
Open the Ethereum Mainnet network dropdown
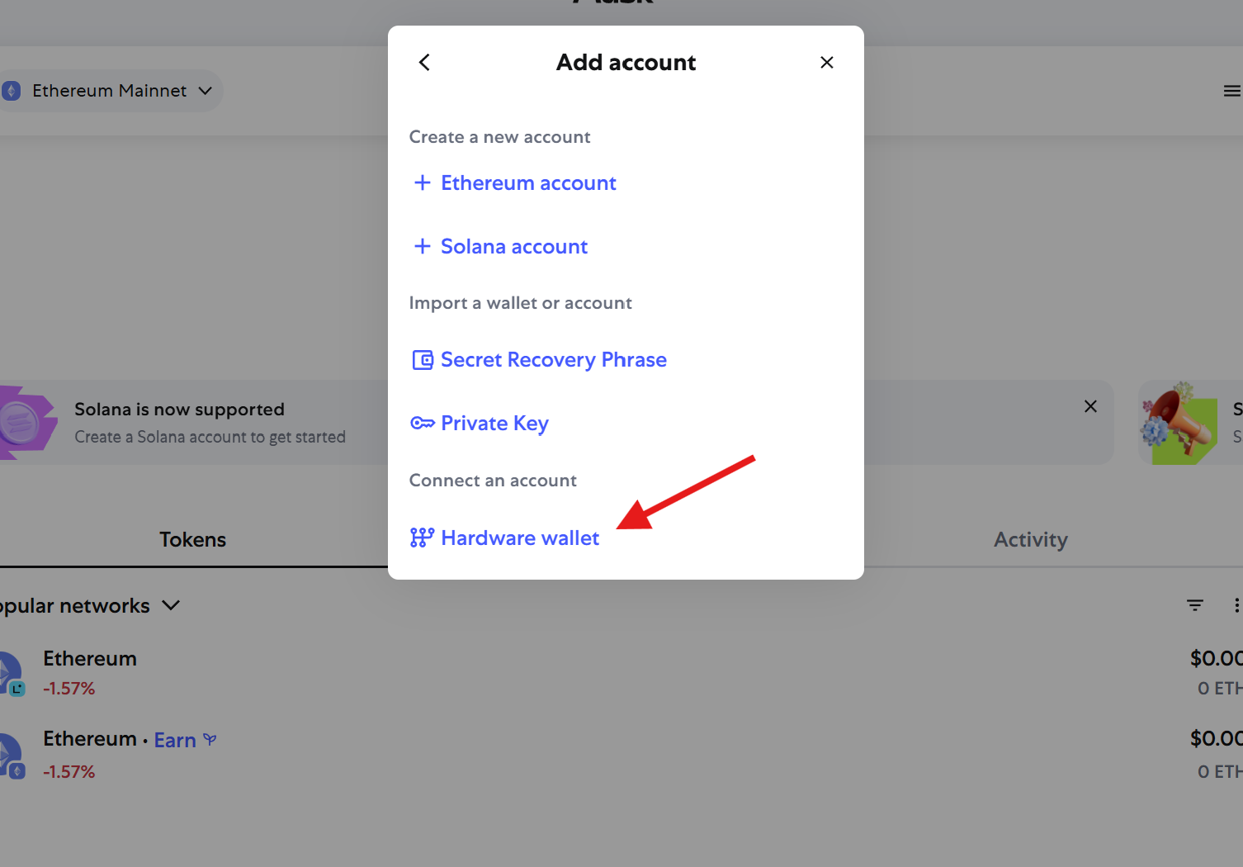pyautogui.click(x=111, y=91)
